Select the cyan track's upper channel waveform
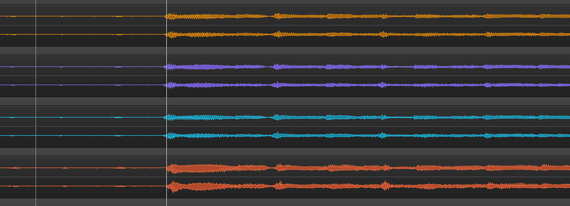The width and height of the screenshot is (570, 206). [367, 117]
